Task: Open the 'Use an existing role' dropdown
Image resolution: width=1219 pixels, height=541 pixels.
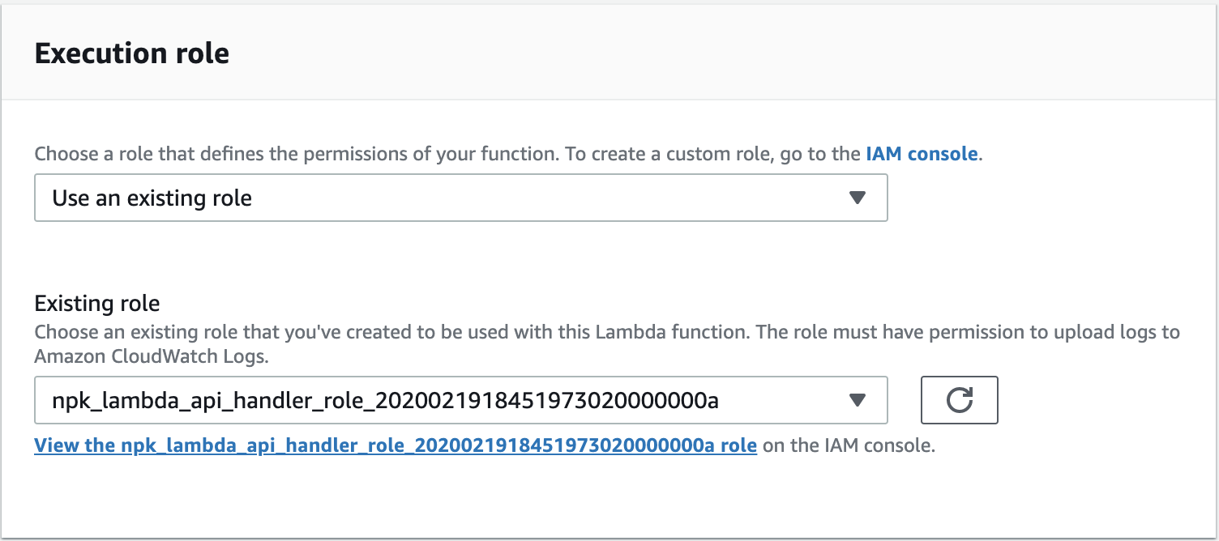Action: coord(461,198)
